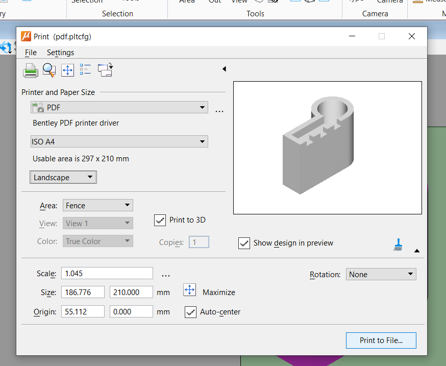Open the Rotation dropdown set to None

pyautogui.click(x=381, y=274)
